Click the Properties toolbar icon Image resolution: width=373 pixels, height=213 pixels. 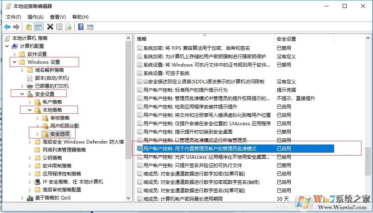point(59,27)
